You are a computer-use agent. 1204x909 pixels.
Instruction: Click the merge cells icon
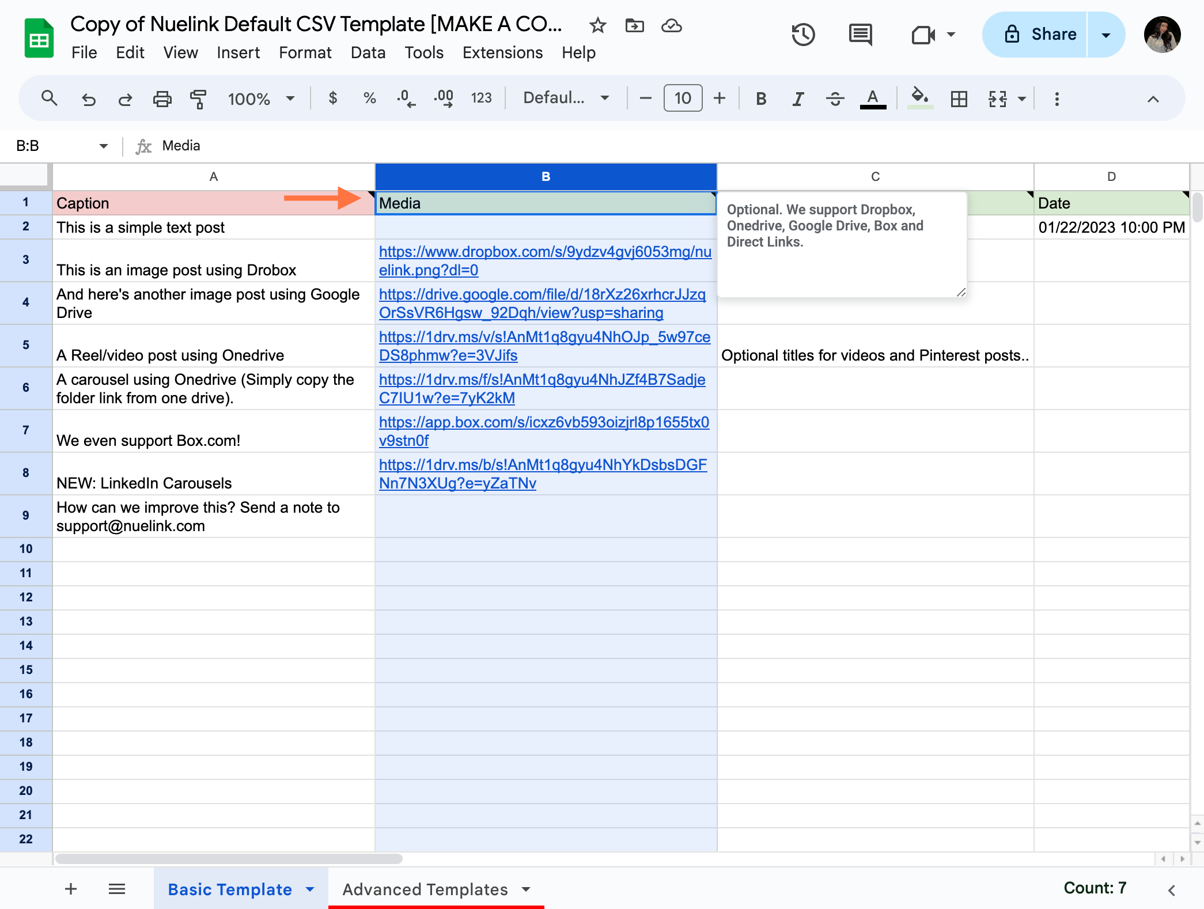[997, 99]
